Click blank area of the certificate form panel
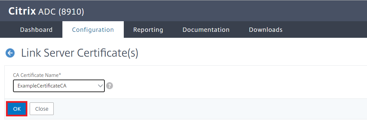Image resolution: width=367 pixels, height=120 pixels. (234, 82)
